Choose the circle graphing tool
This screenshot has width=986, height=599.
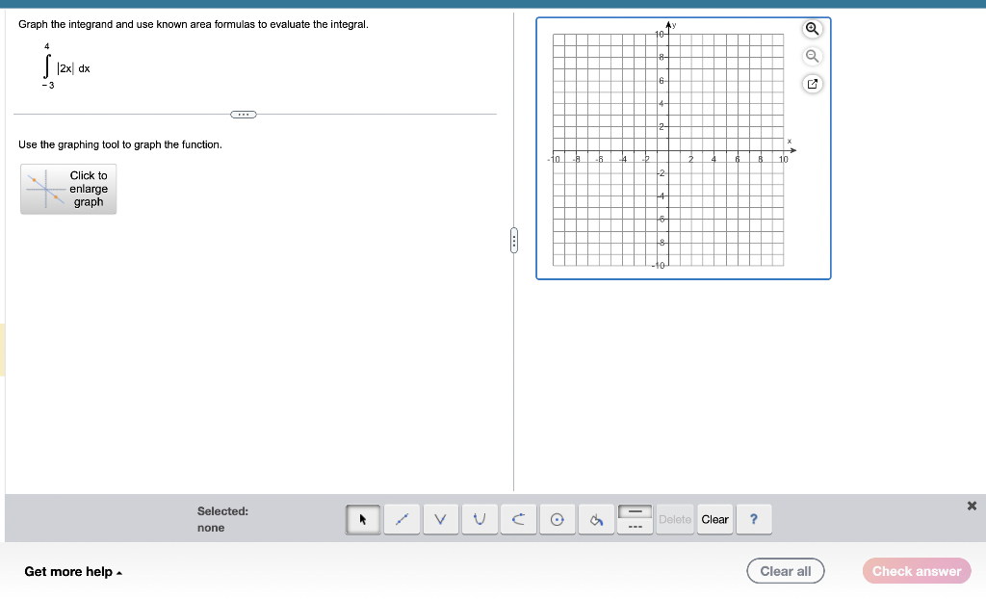(x=557, y=519)
